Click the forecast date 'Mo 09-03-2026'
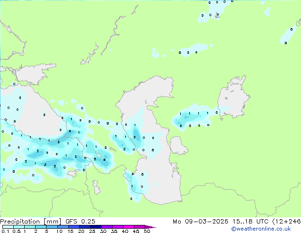Screen dimensions: 301x233 point(200,222)
